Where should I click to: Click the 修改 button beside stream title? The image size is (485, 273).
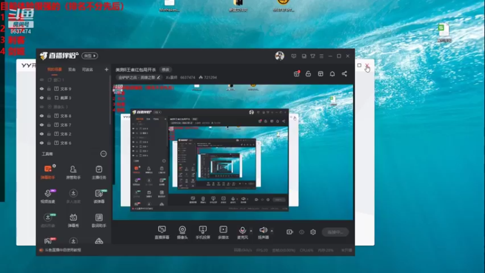tap(166, 70)
